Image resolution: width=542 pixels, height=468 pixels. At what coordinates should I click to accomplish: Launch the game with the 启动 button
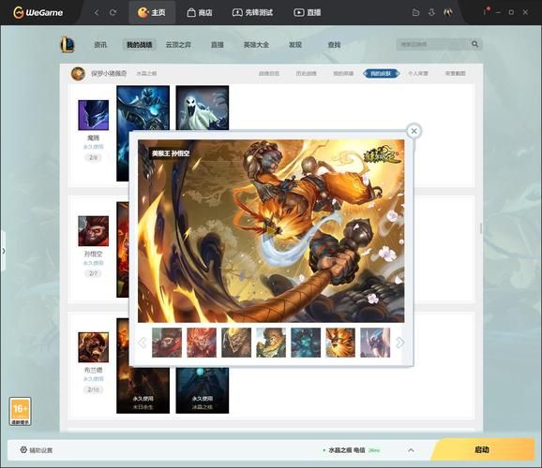482,449
